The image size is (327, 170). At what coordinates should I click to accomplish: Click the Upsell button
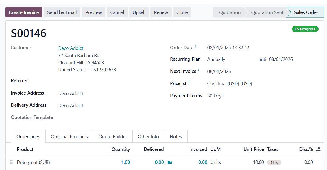coord(139,12)
